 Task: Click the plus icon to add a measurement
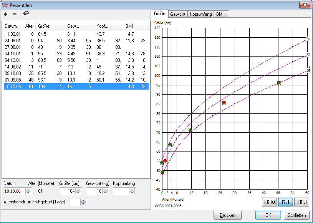(6, 14)
